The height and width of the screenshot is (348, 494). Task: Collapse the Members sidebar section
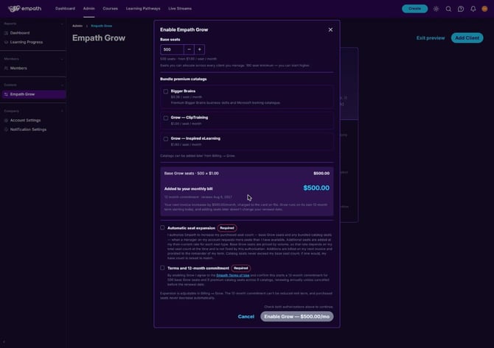[62, 59]
